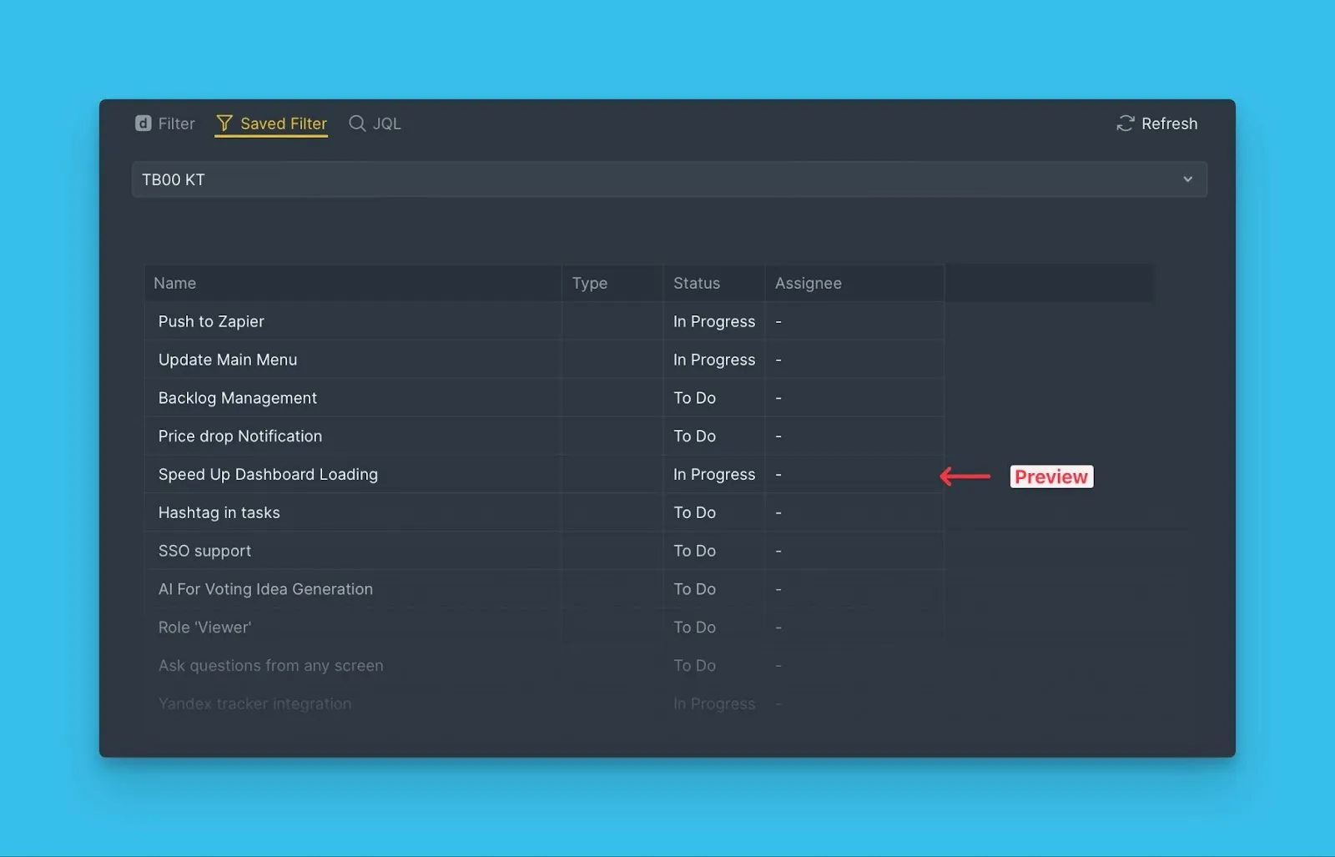Click the Name column header

coord(175,283)
